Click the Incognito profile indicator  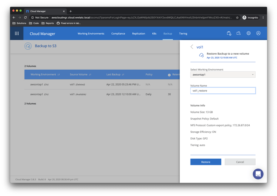(x=250, y=17)
